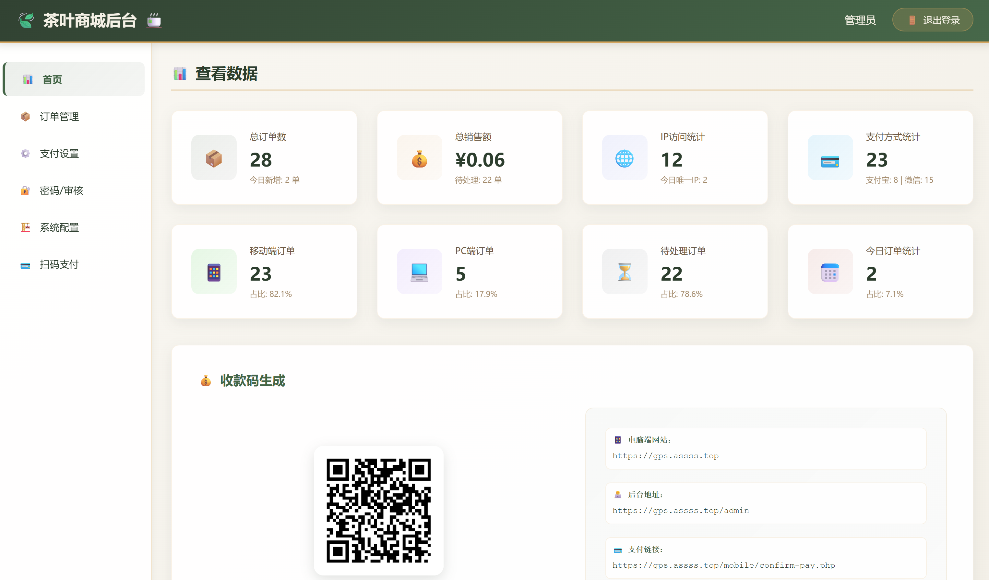The height and width of the screenshot is (580, 989).
Task: Click the hourglass icon in 待处理订单 card
Action: pyautogui.click(x=625, y=272)
